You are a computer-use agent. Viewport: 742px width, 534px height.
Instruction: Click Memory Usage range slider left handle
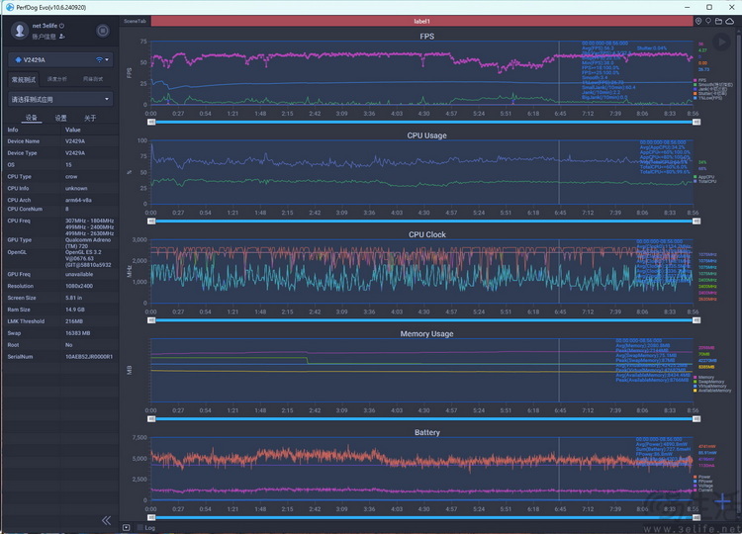pyautogui.click(x=151, y=419)
